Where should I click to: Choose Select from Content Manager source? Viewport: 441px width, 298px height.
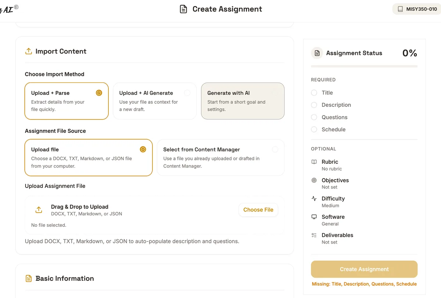click(x=220, y=157)
